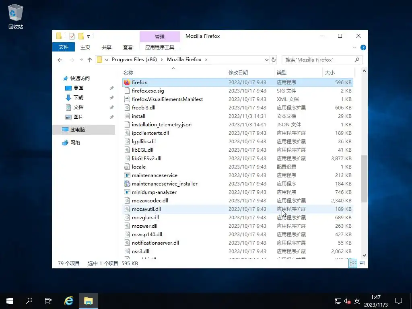
Task: Sort by the 修改日期 column header
Action: [x=249, y=73]
